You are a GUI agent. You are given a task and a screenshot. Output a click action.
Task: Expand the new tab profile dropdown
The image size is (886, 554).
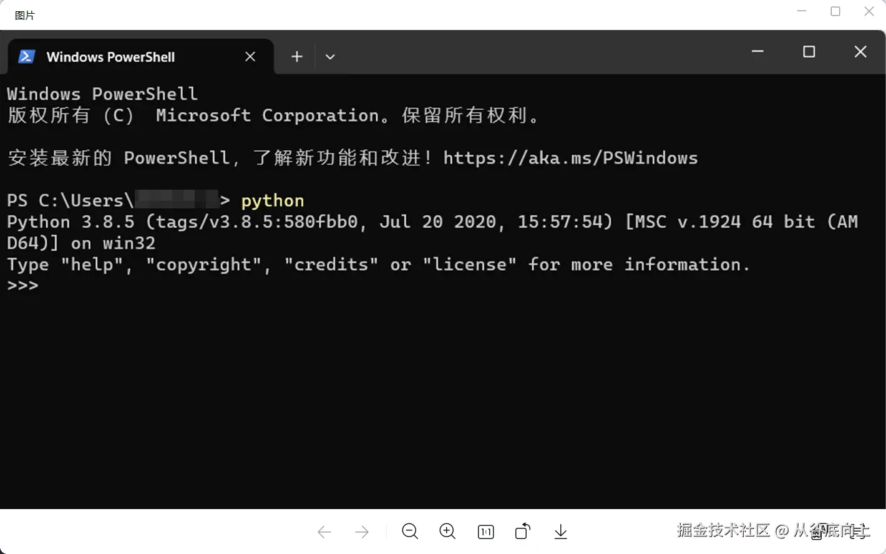[330, 57]
